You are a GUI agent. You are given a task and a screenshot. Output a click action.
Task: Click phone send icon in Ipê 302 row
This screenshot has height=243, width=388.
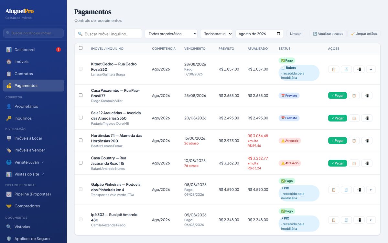[359, 220]
